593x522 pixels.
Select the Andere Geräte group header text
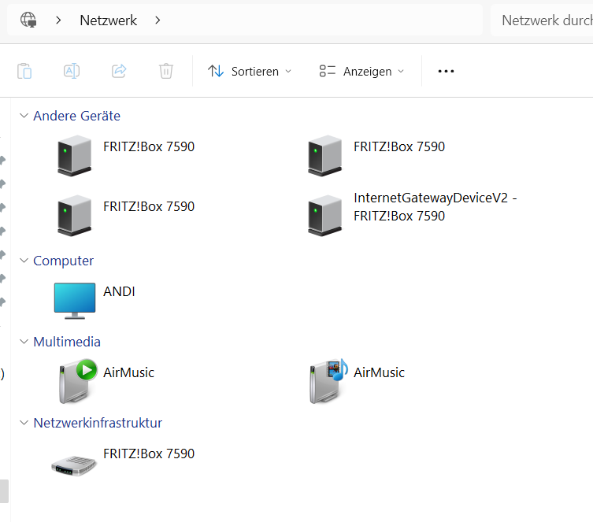pyautogui.click(x=76, y=116)
